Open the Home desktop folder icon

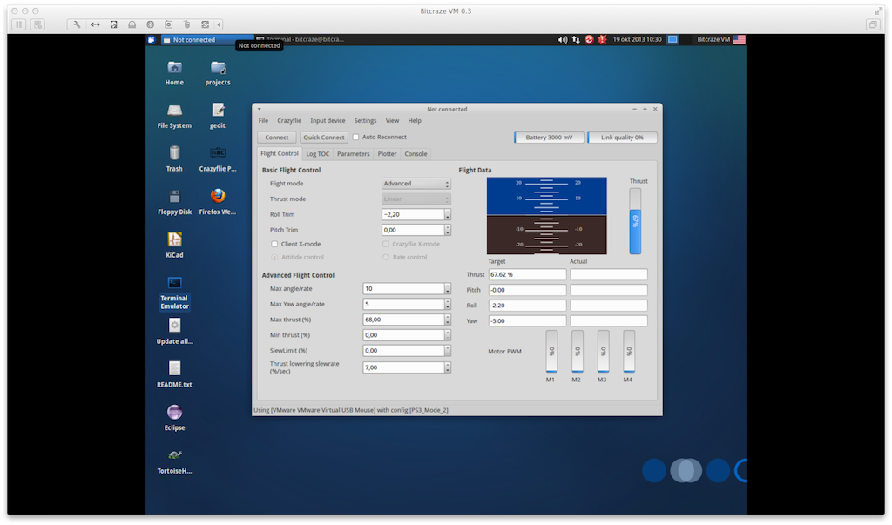pos(174,68)
